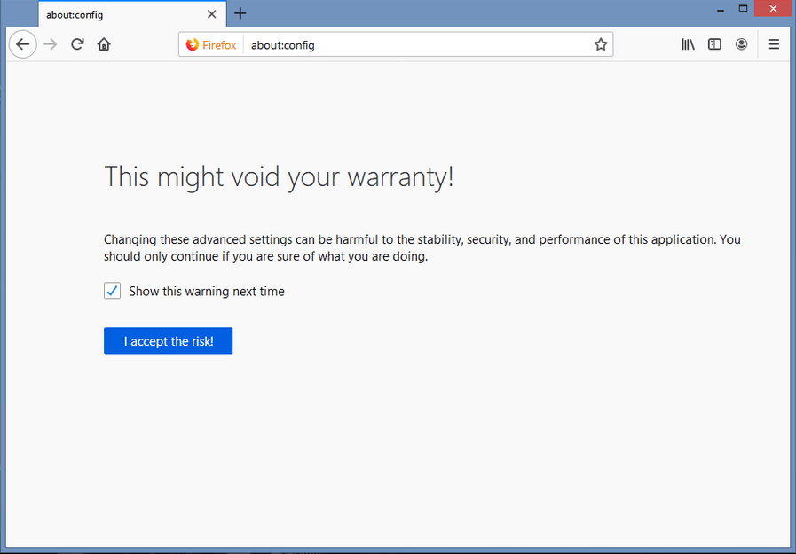Screen dimensions: 796x554
Task: Click inside the address bar
Action: click(399, 44)
